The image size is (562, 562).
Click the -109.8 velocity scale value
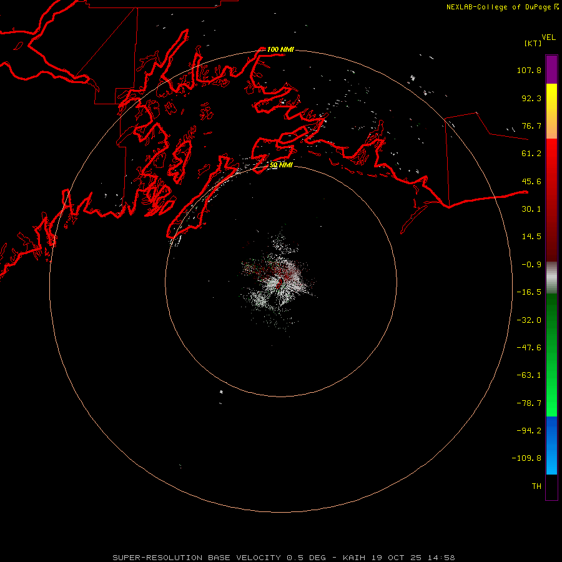coord(526,458)
